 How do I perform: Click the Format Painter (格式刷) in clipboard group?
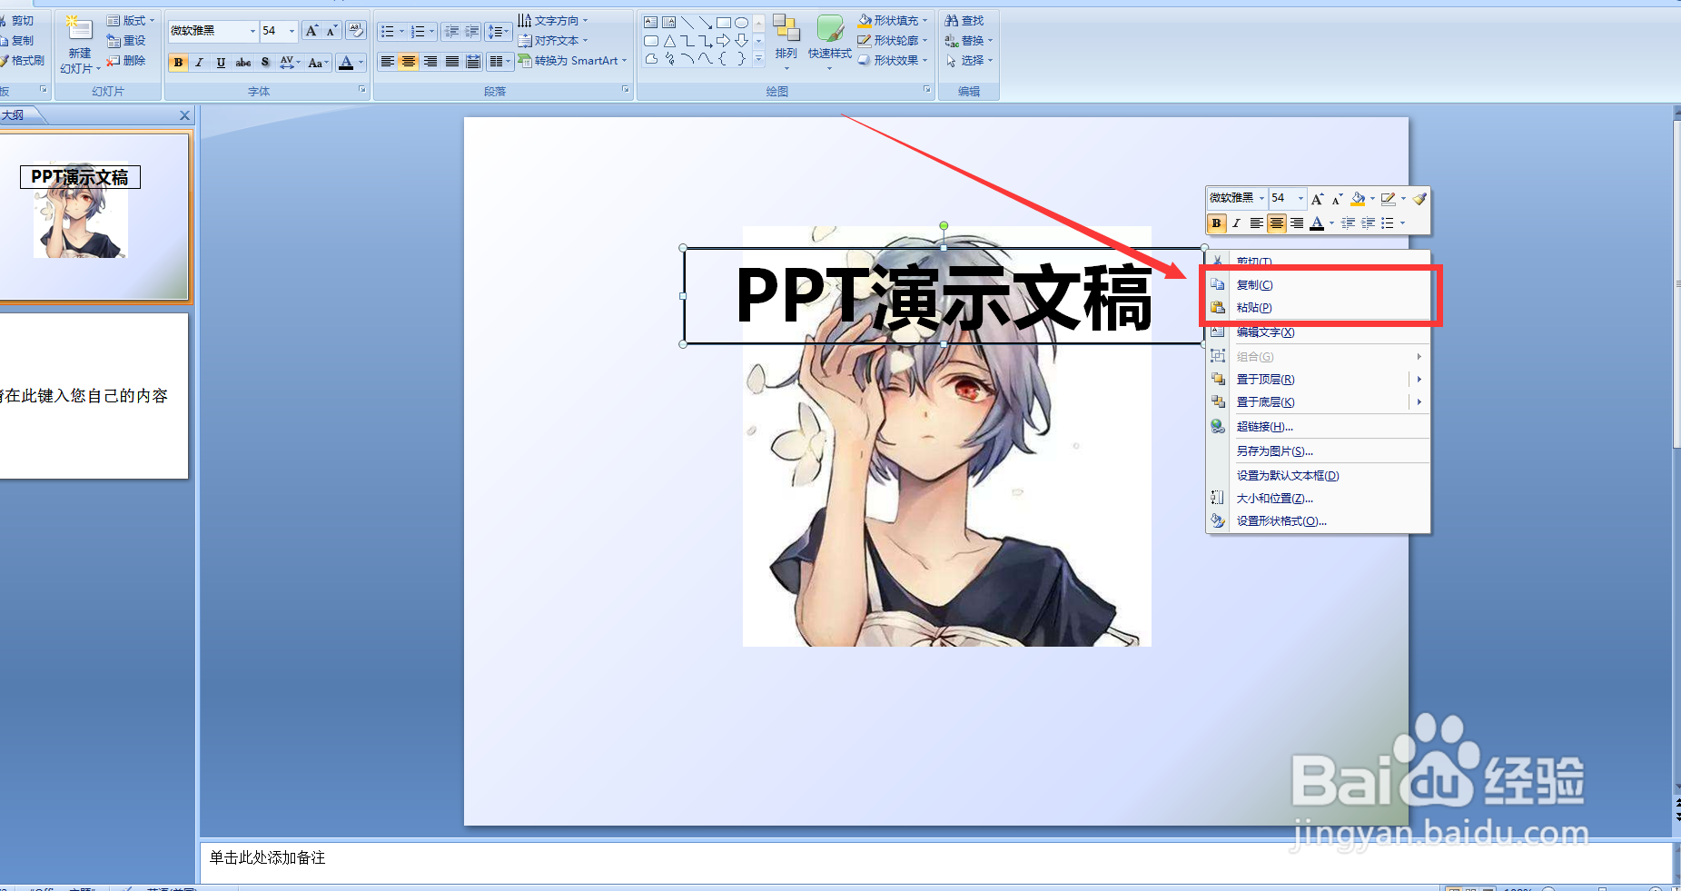pyautogui.click(x=23, y=61)
